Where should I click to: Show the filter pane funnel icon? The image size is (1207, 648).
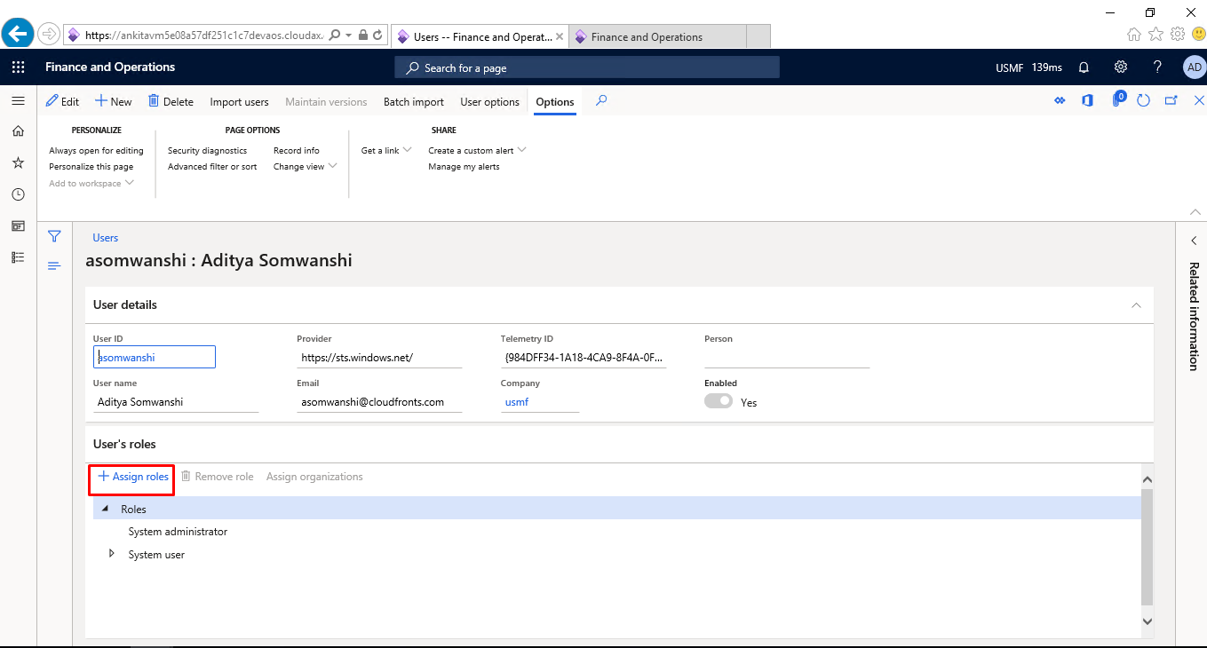tap(54, 237)
